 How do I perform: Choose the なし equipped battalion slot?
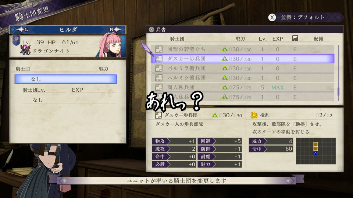pos(65,79)
